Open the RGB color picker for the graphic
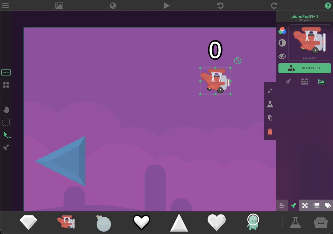The width and height of the screenshot is (333, 234). (282, 30)
